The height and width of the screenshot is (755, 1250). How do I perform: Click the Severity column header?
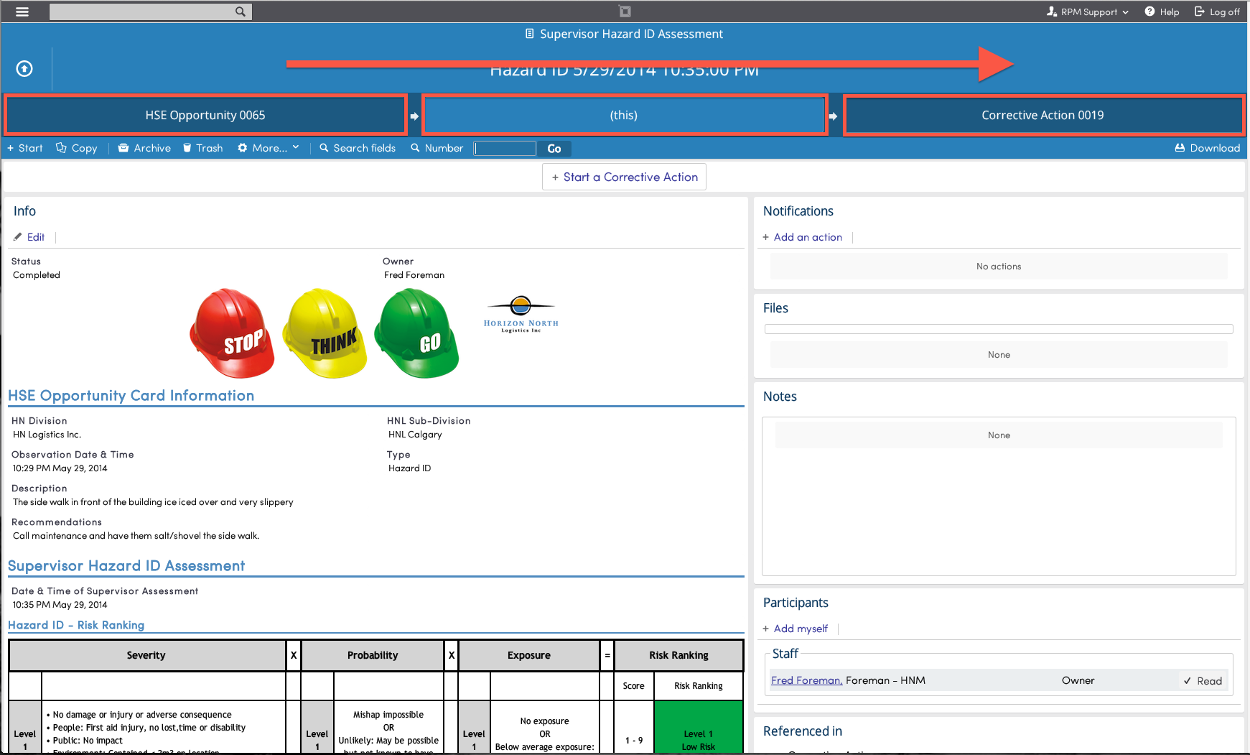tap(146, 655)
